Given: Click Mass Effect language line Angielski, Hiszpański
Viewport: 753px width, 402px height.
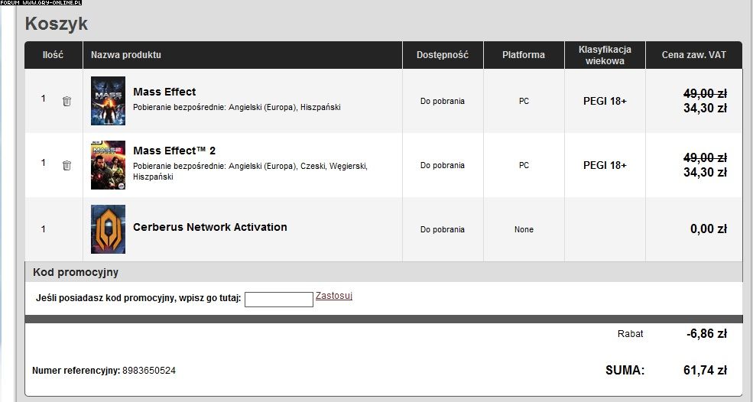Looking at the screenshot, I should pos(237,107).
